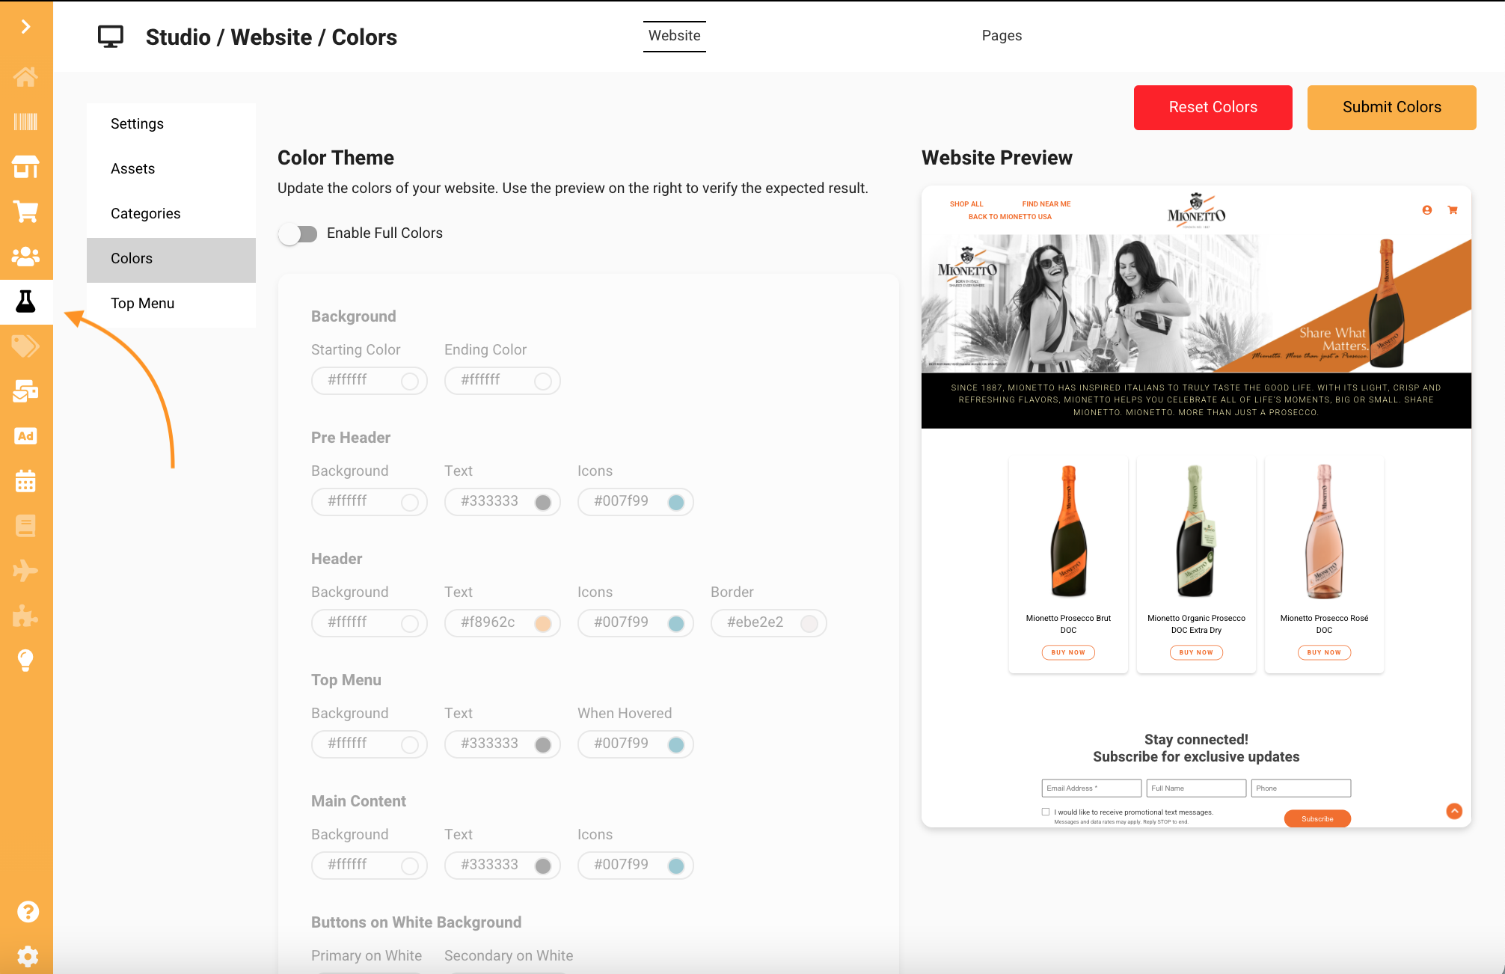Click FIND NEAR ME link in preview
The image size is (1505, 974).
coord(1046,204)
